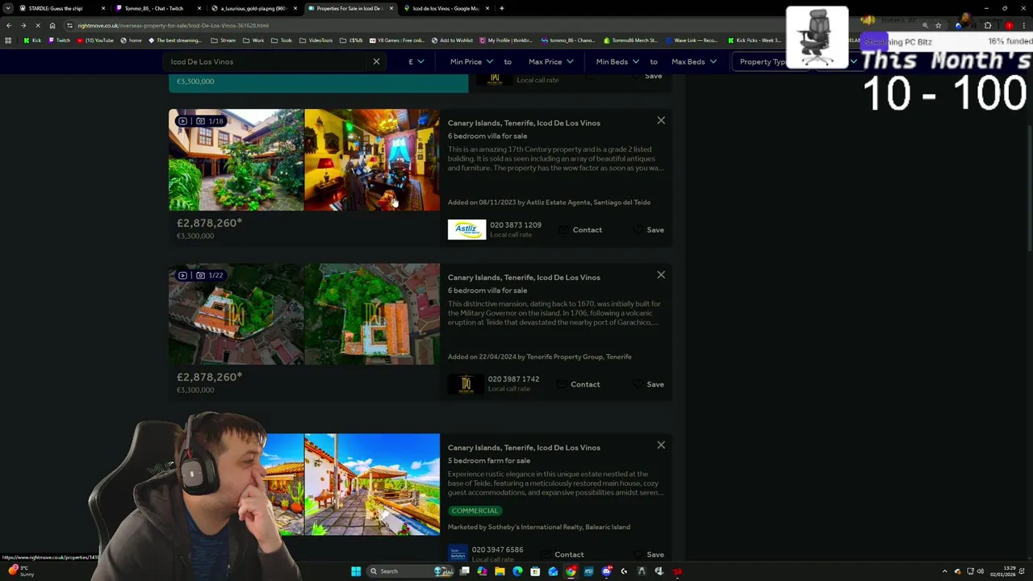Open Discord from the taskbar
The image size is (1033, 581).
(606, 571)
